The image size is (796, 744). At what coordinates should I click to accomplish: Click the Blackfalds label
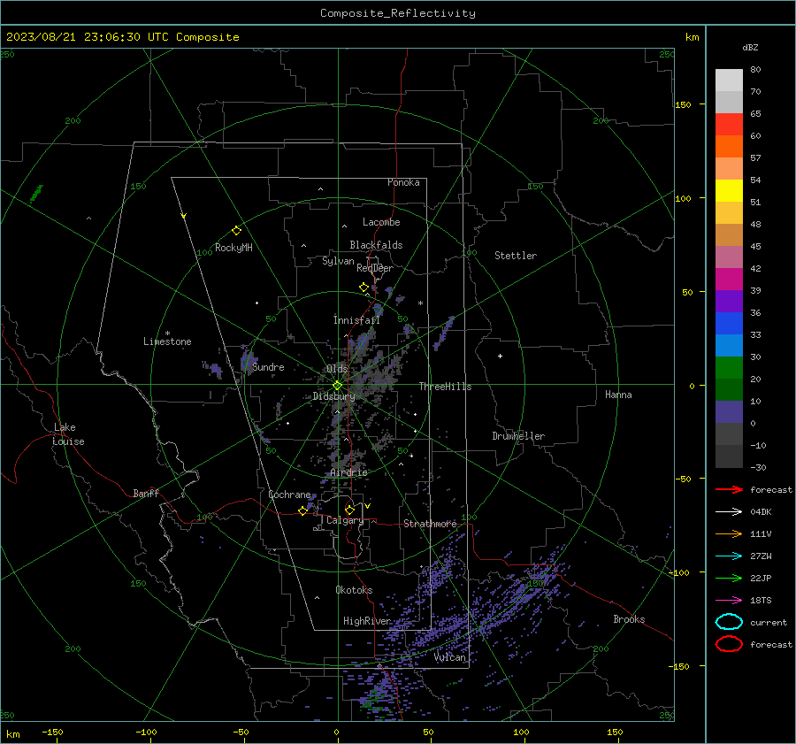376,245
